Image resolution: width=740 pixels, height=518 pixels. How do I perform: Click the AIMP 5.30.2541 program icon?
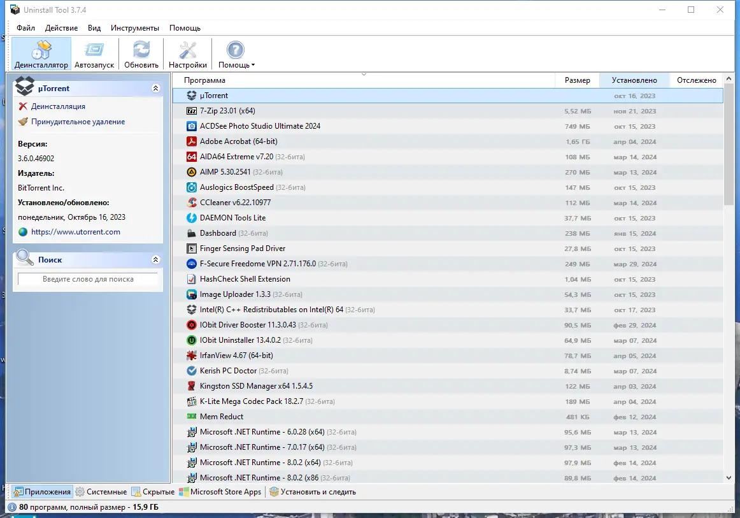point(191,172)
